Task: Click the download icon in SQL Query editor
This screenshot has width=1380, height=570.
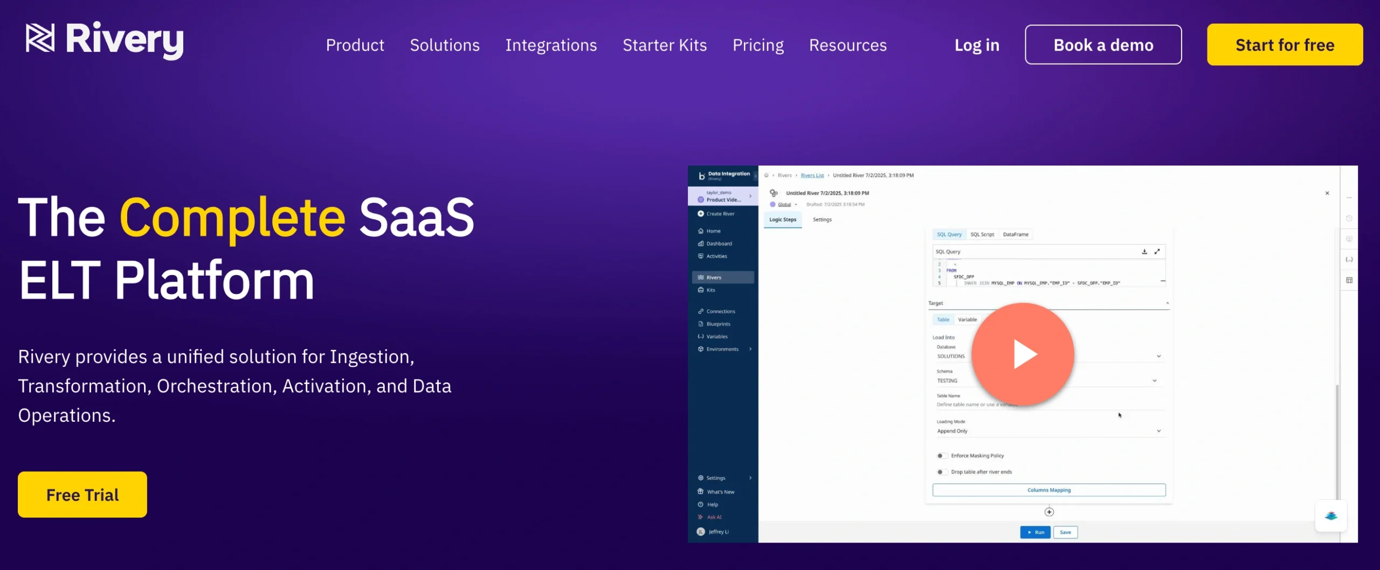Action: pyautogui.click(x=1144, y=252)
